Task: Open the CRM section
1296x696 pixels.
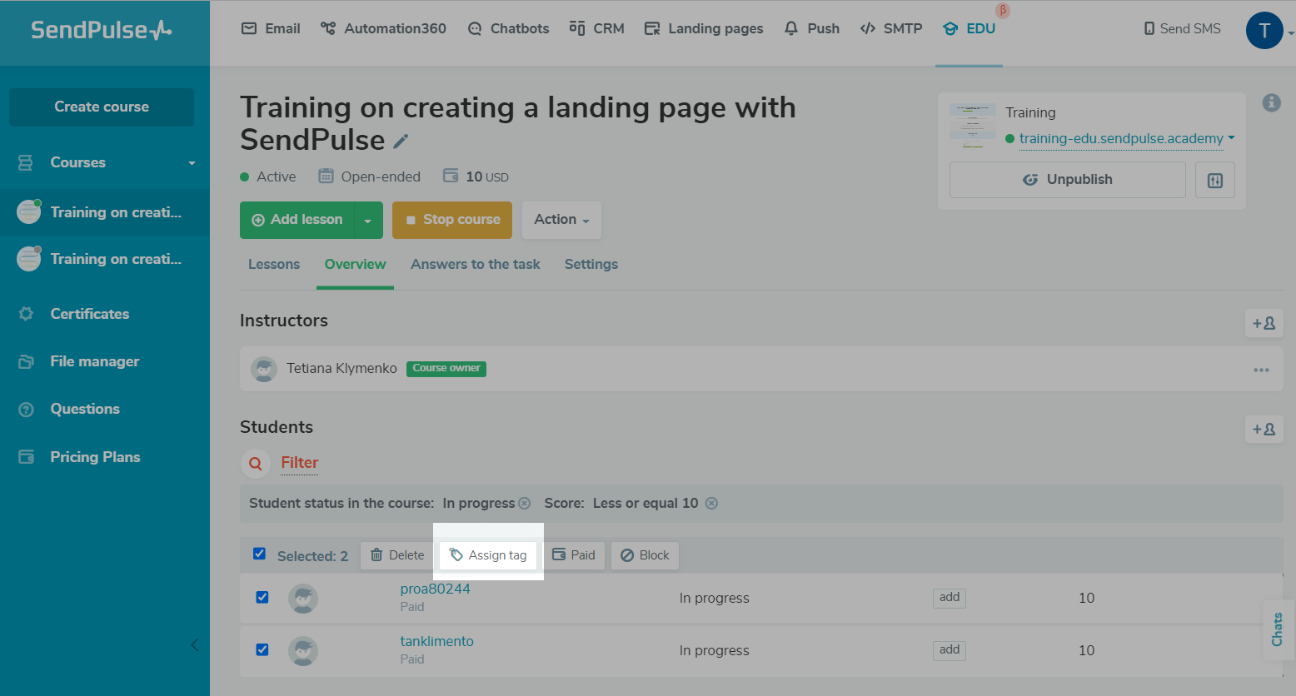Action: point(597,28)
